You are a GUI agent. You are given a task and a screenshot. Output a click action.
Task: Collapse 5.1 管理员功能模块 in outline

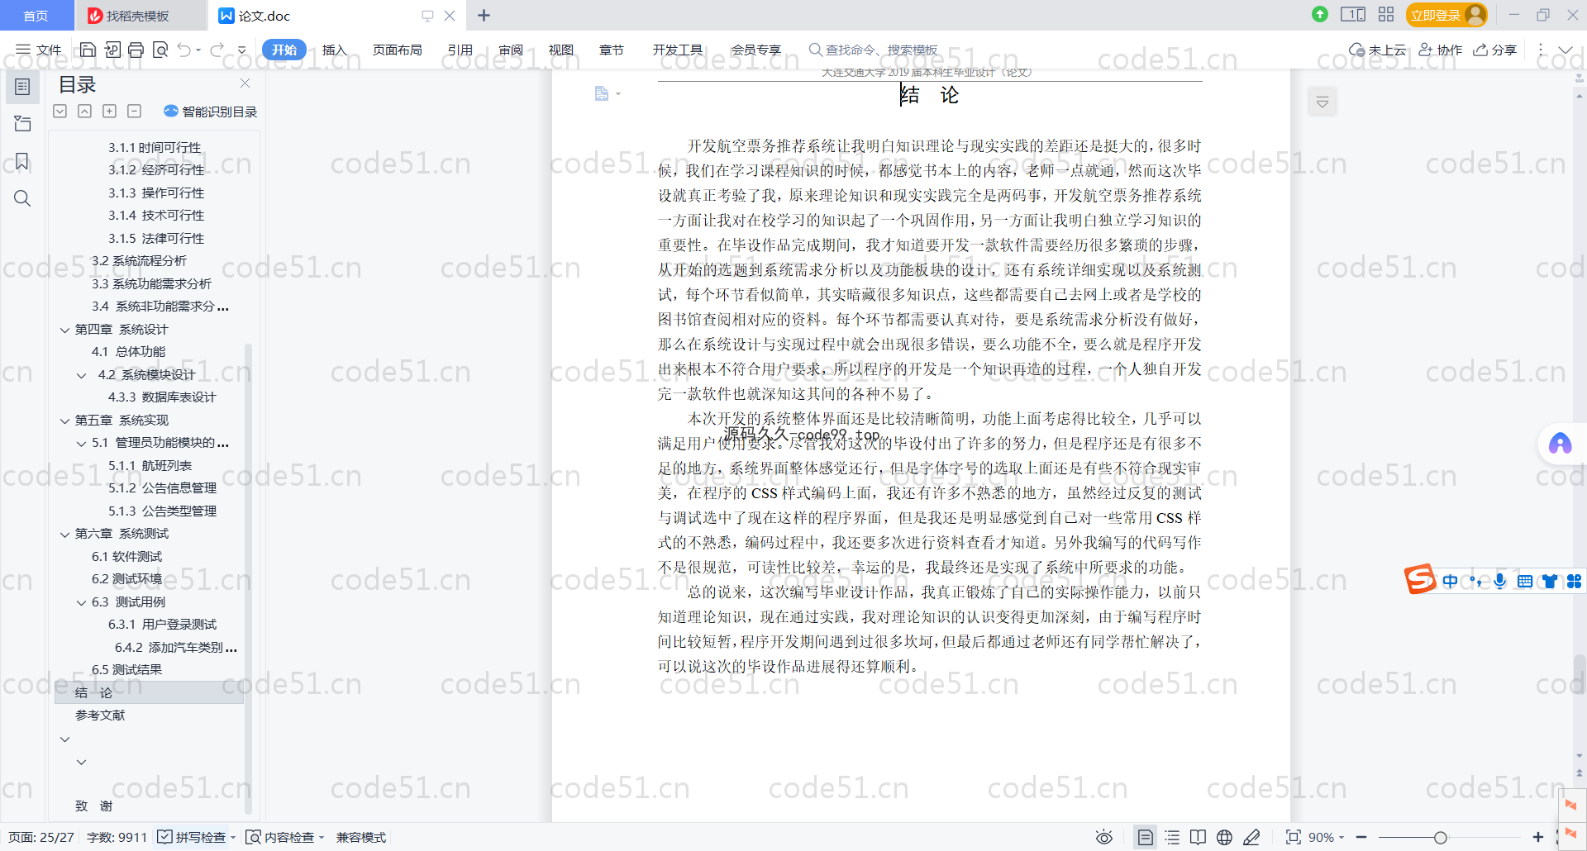pos(81,444)
